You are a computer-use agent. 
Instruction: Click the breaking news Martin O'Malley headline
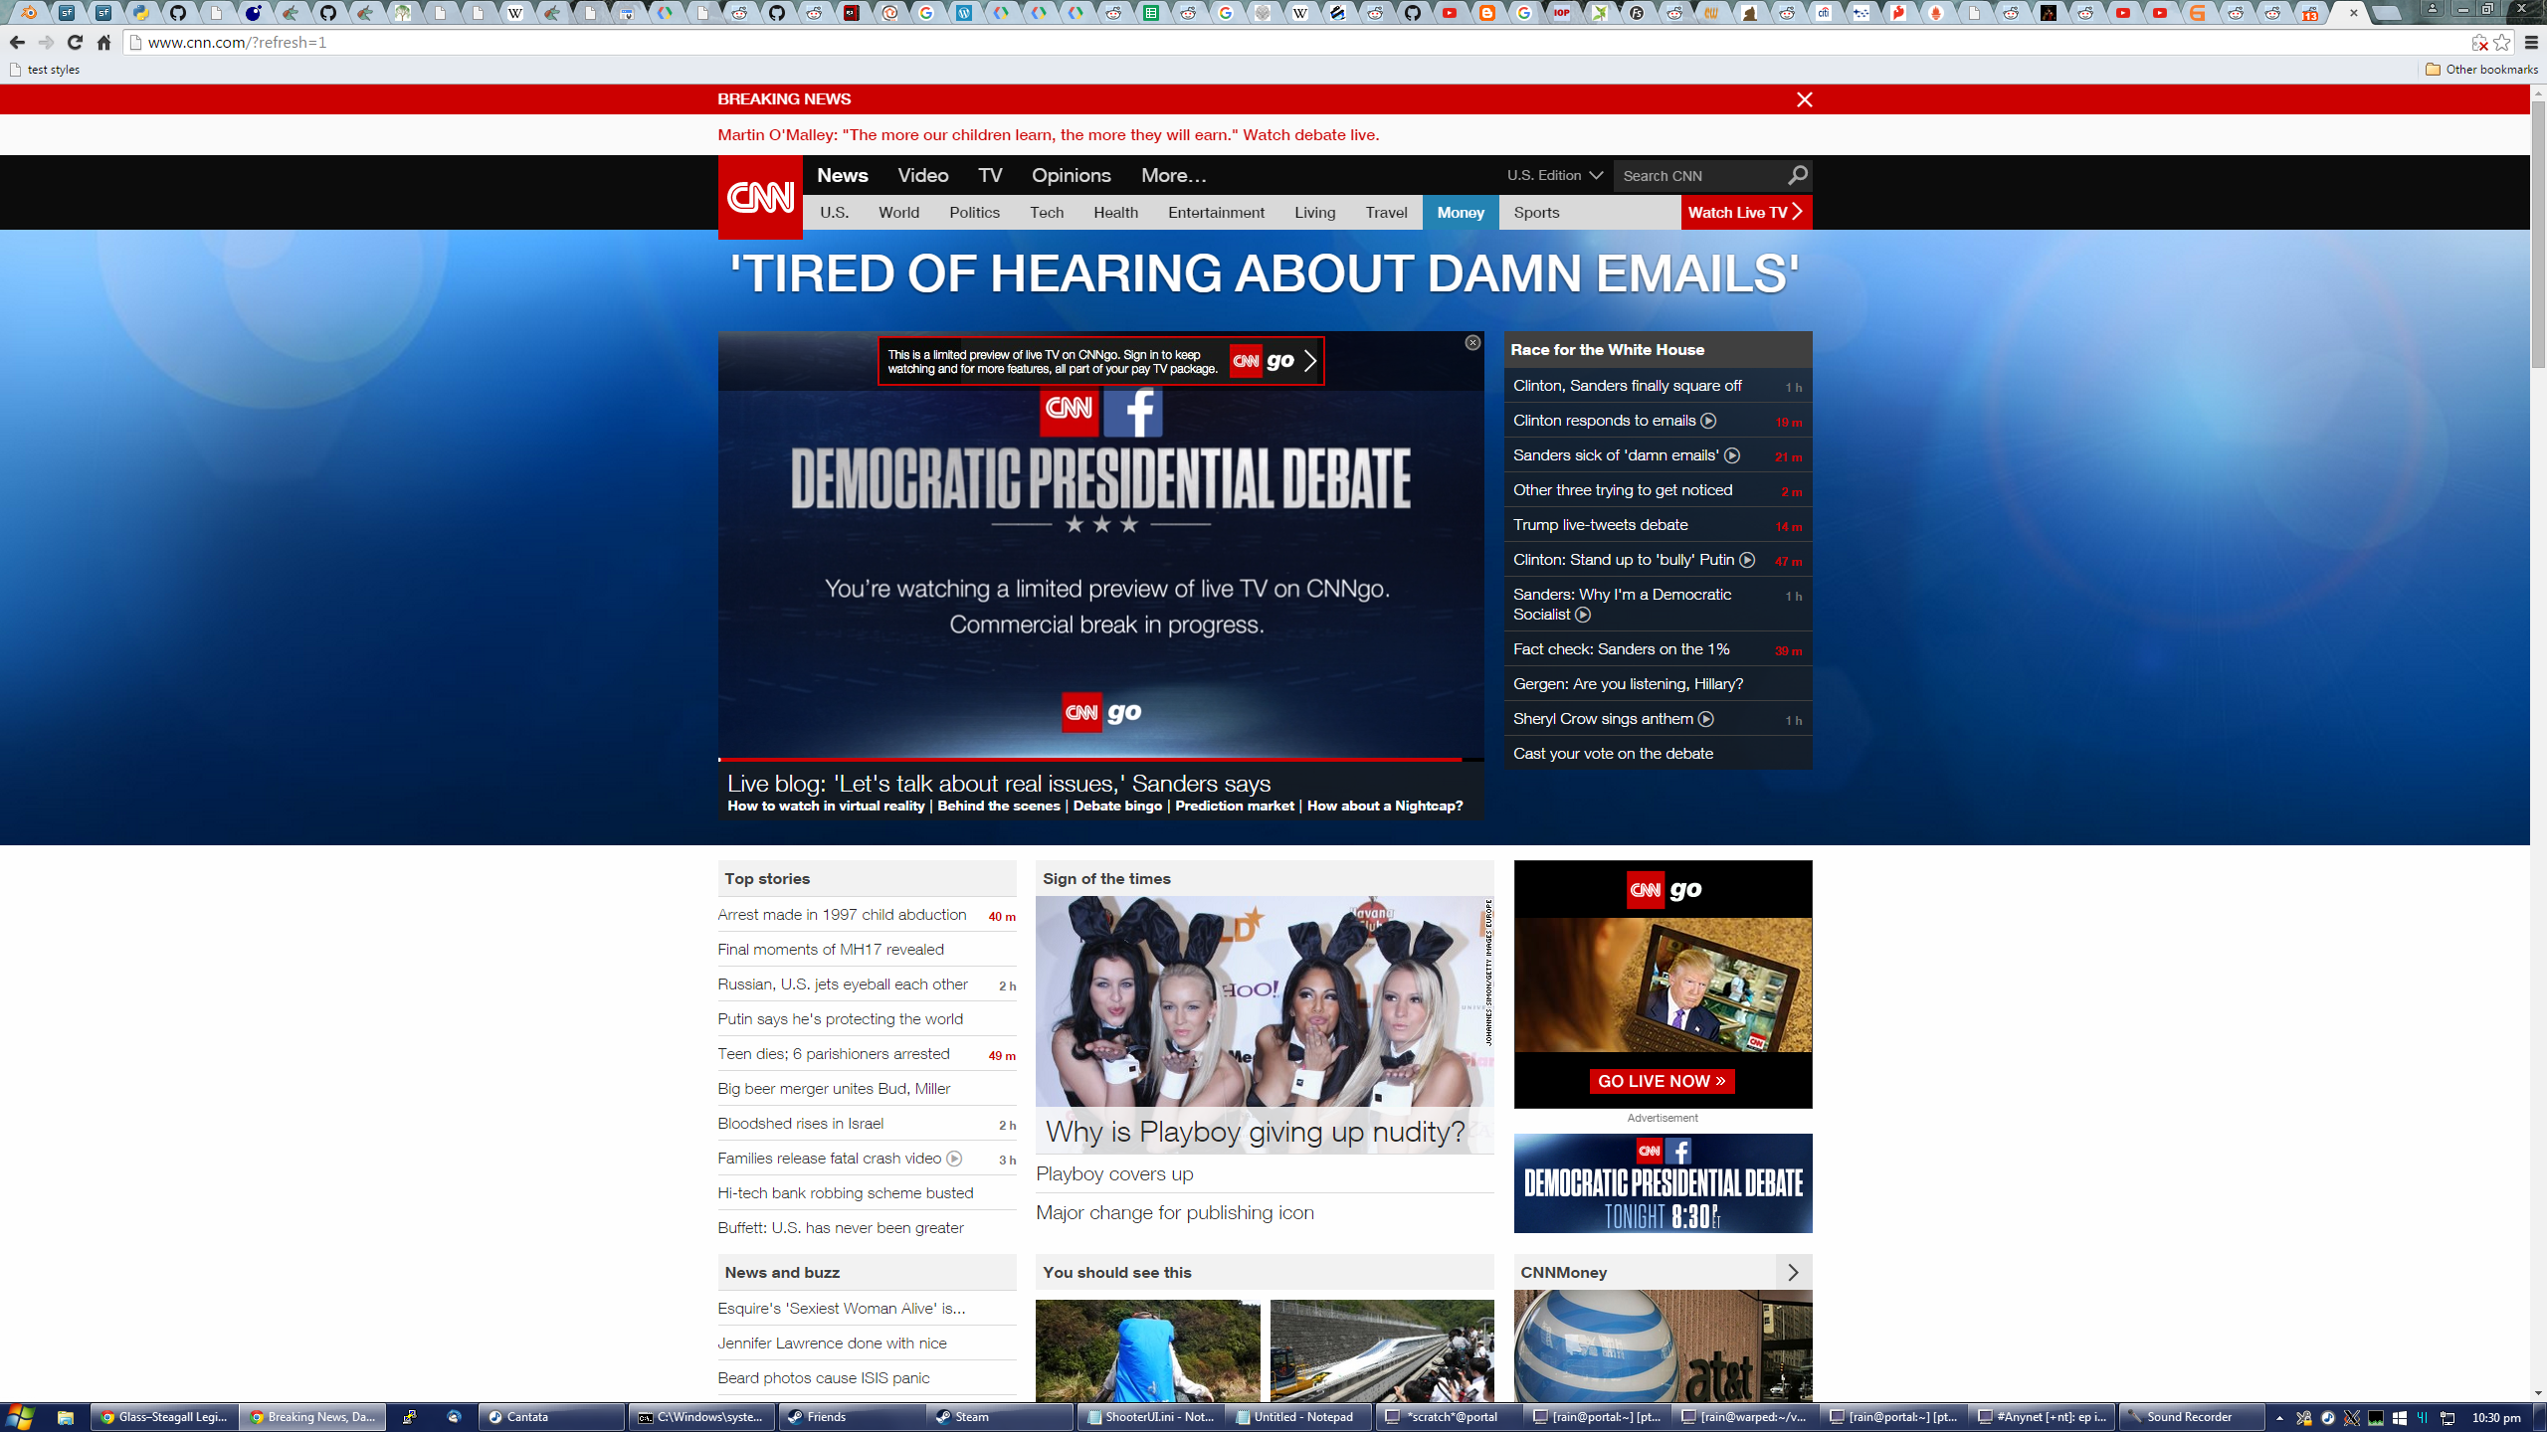[x=1048, y=135]
